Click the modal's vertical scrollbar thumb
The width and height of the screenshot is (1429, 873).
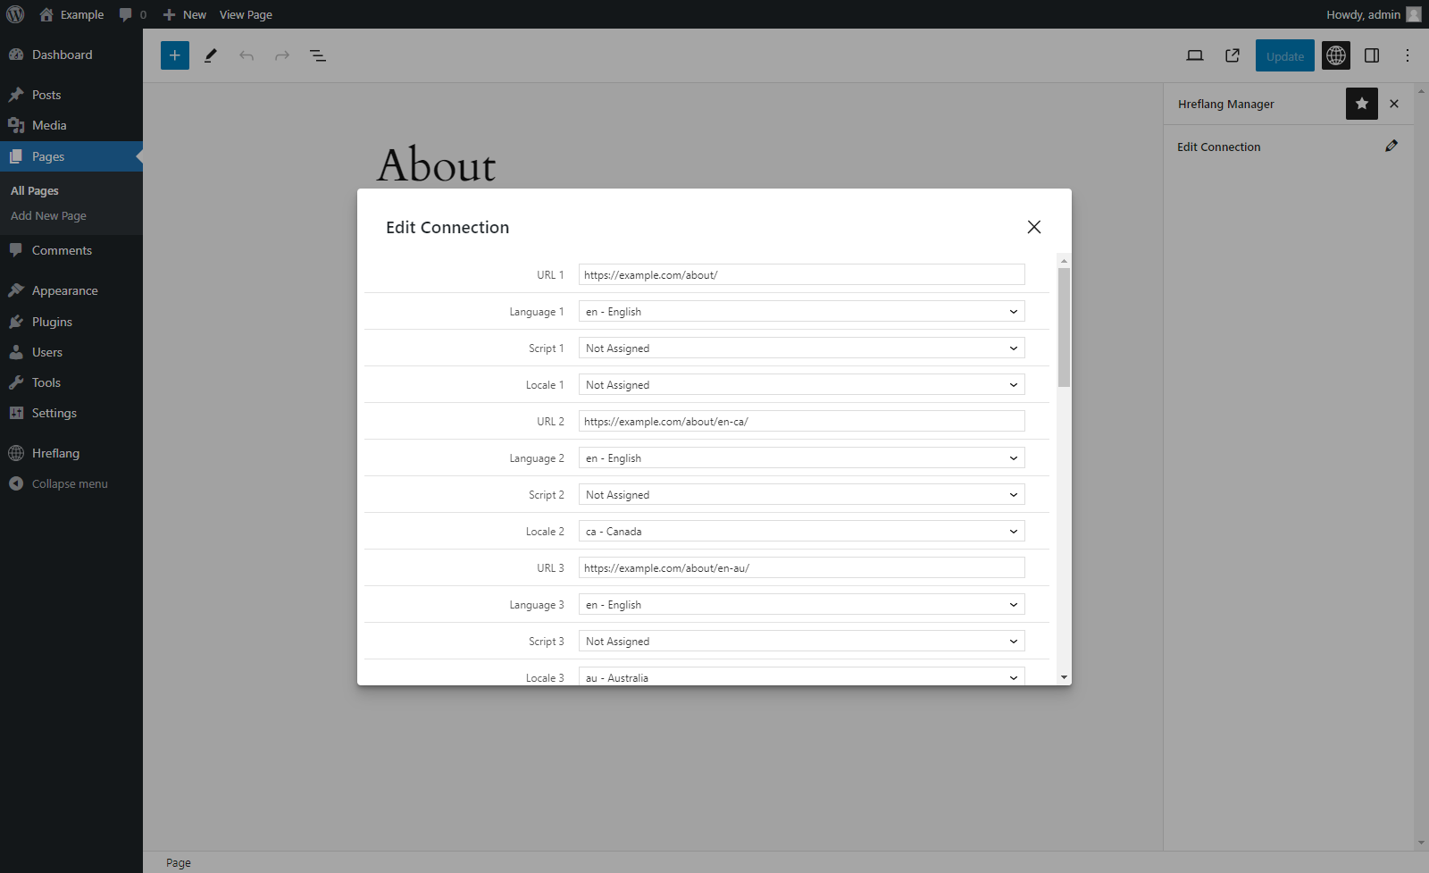(1064, 326)
